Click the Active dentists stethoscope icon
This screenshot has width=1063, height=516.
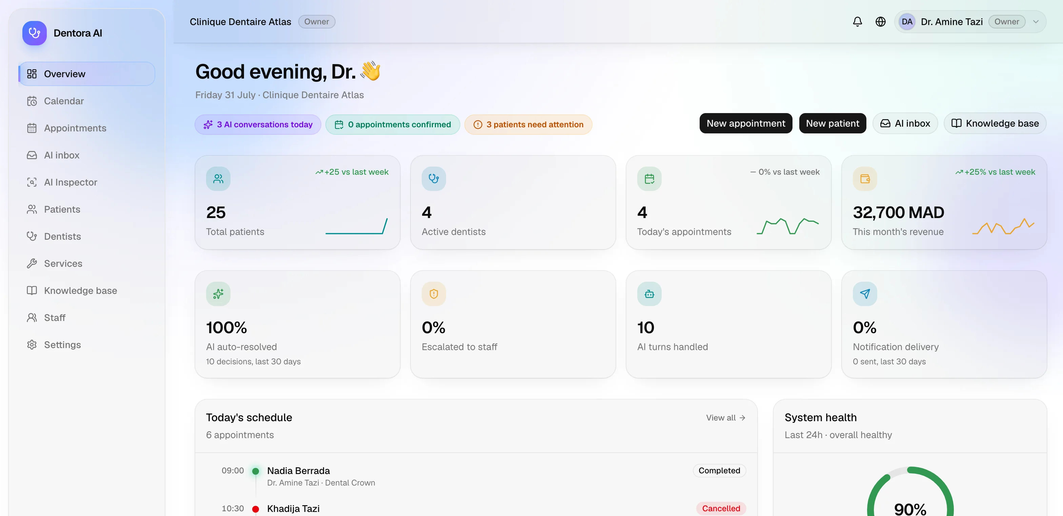(434, 178)
